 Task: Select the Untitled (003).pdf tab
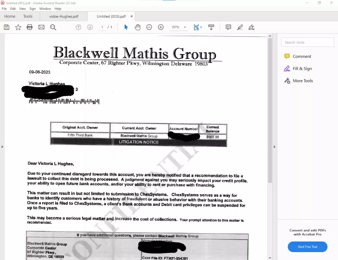111,17
